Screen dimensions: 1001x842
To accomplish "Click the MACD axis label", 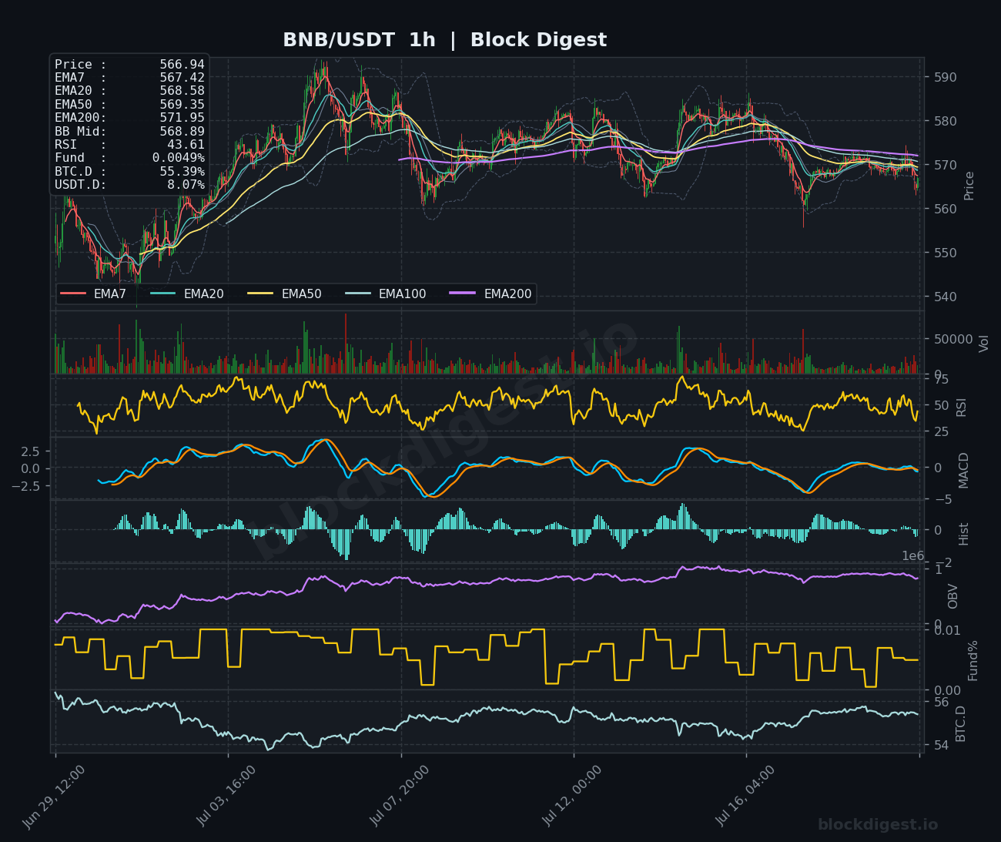I will (x=963, y=470).
